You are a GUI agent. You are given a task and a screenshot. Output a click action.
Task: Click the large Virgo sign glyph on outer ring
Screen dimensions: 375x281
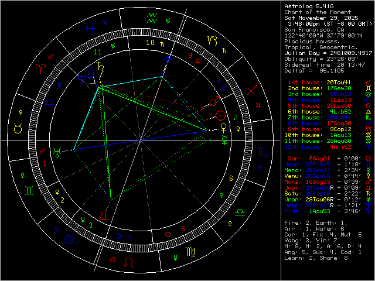click(x=190, y=252)
